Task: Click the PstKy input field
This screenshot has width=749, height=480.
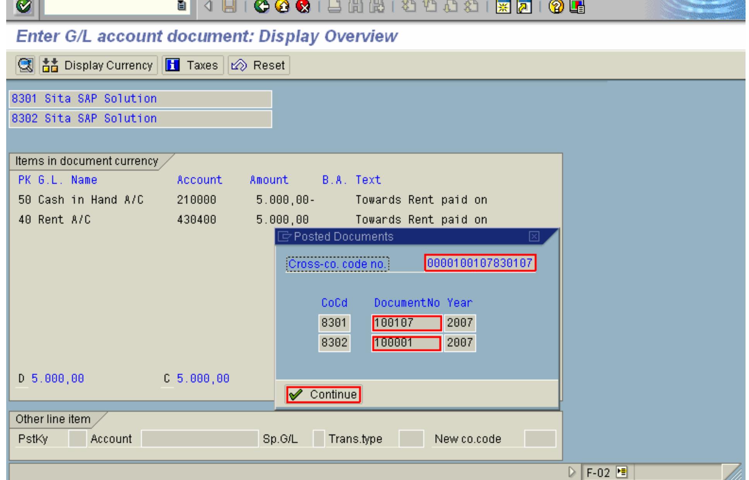Action: pyautogui.click(x=77, y=439)
